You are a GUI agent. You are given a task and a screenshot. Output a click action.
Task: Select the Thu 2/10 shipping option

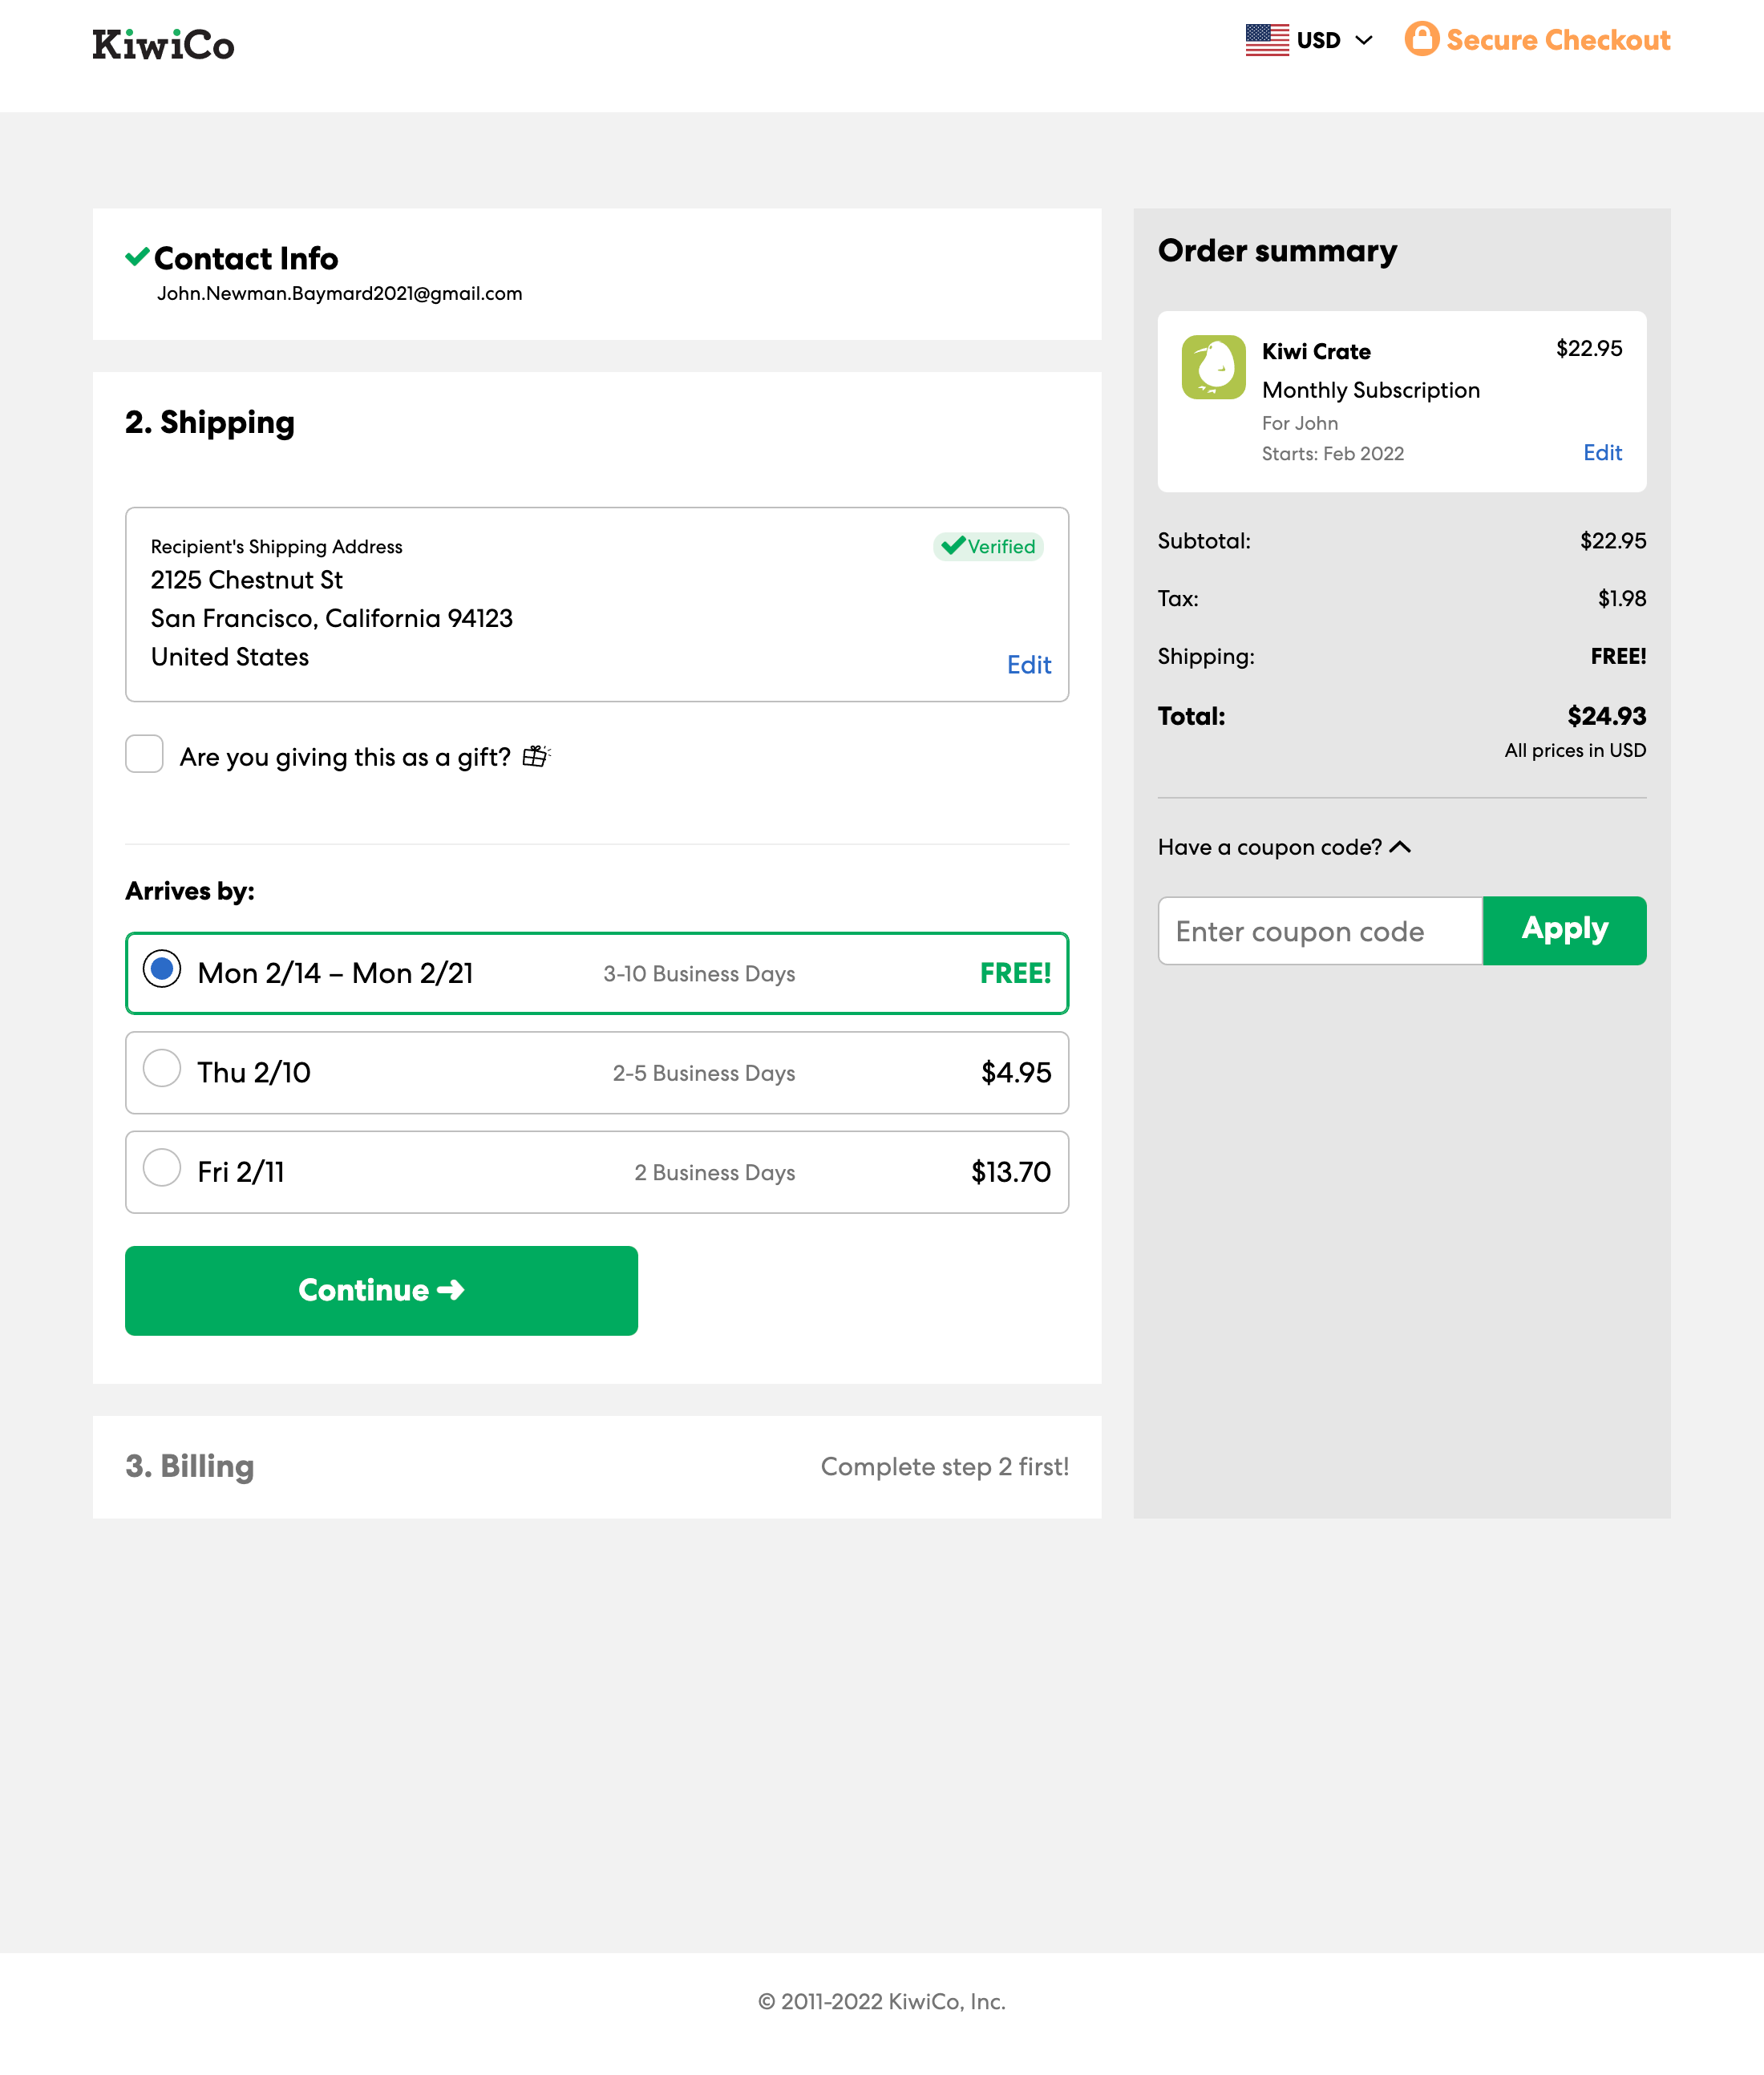coord(161,1069)
